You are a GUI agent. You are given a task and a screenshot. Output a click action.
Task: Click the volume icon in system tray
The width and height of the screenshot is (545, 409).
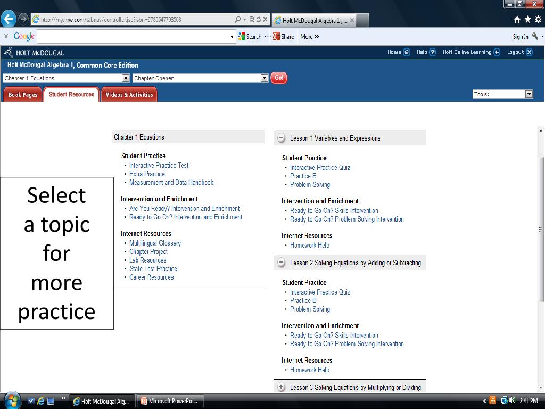tap(513, 400)
